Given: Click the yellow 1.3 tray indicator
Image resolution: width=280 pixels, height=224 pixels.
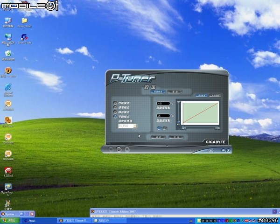Looking at the screenshot, I should 199,221.
